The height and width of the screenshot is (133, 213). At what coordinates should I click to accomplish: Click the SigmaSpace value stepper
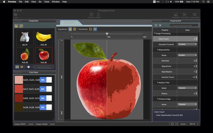(x=196, y=72)
